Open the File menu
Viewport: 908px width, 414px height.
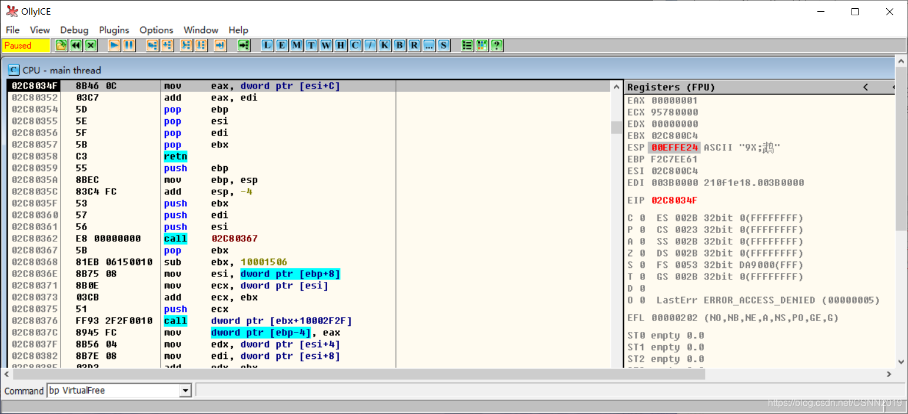tap(12, 30)
